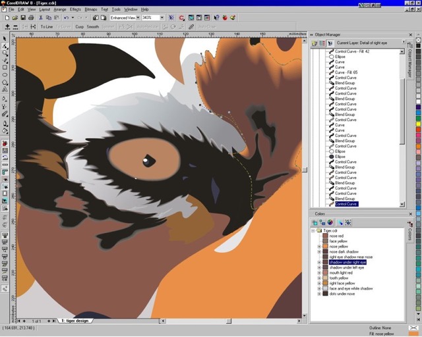Select the Shape (node edit) tool
422x337 pixels.
click(5, 46)
